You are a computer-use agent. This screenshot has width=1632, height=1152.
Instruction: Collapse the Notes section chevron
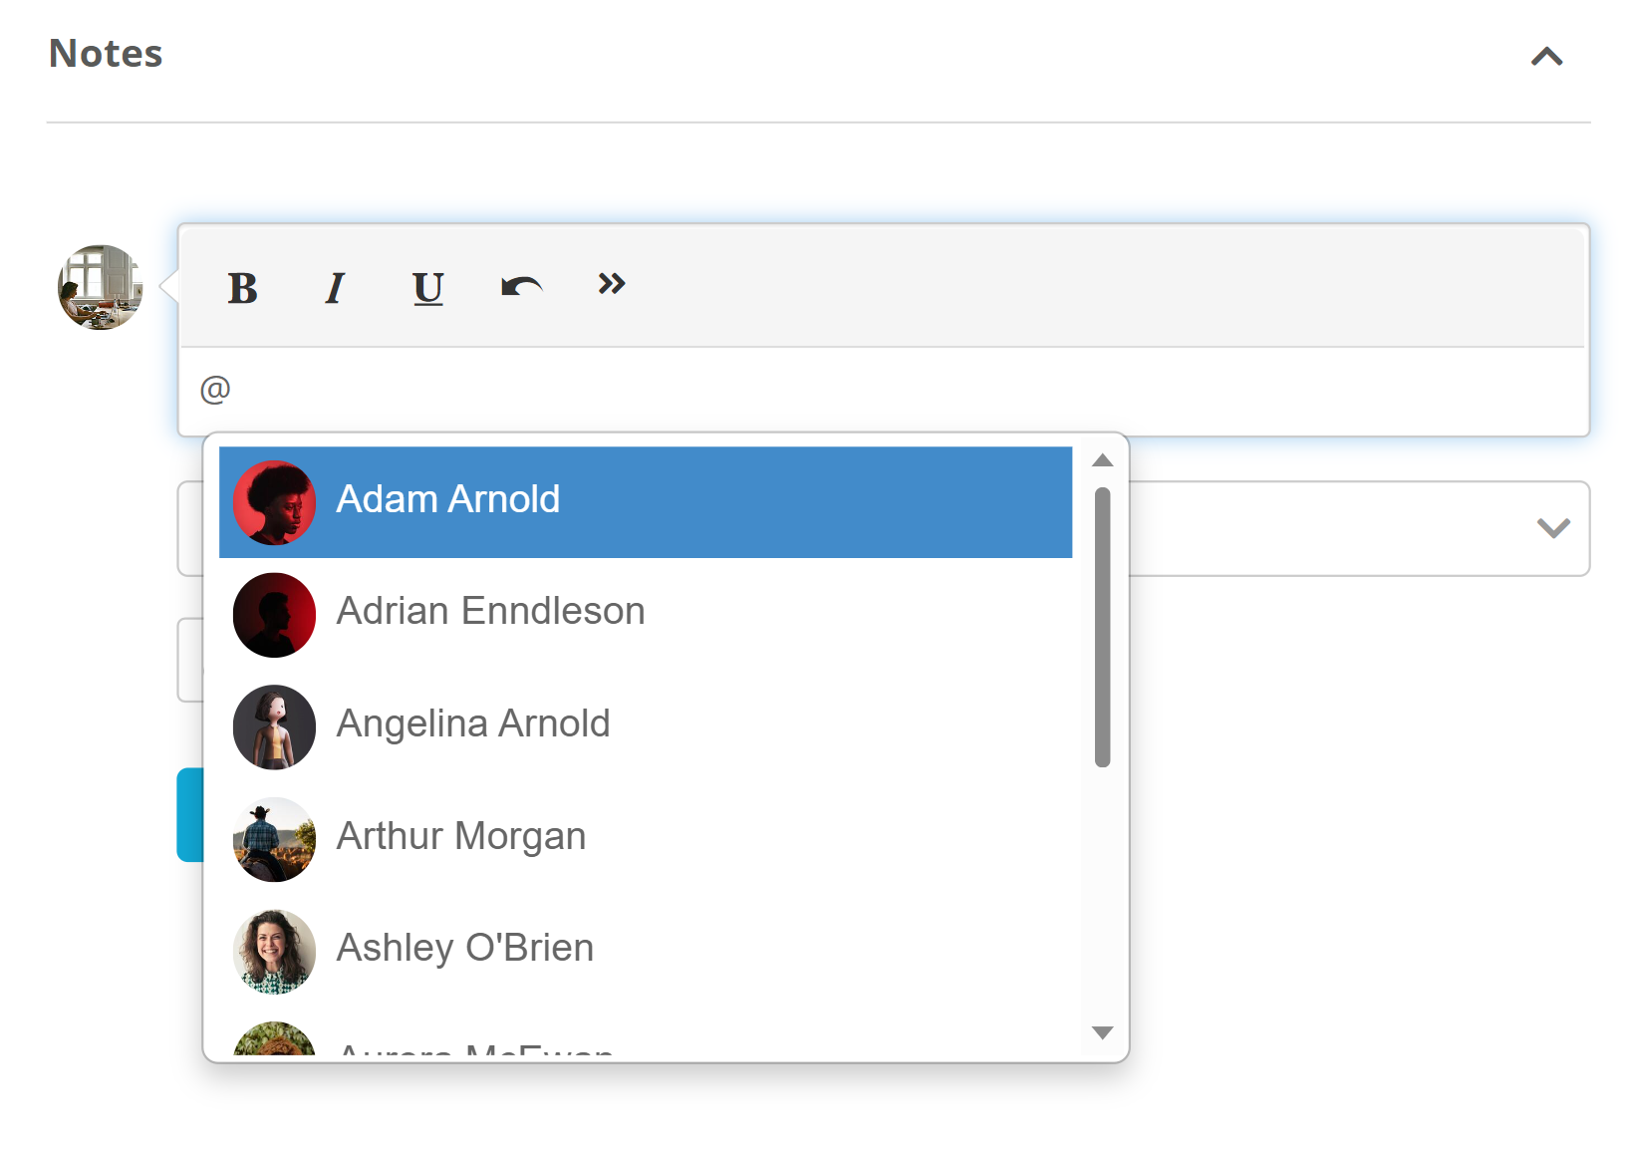(1546, 57)
